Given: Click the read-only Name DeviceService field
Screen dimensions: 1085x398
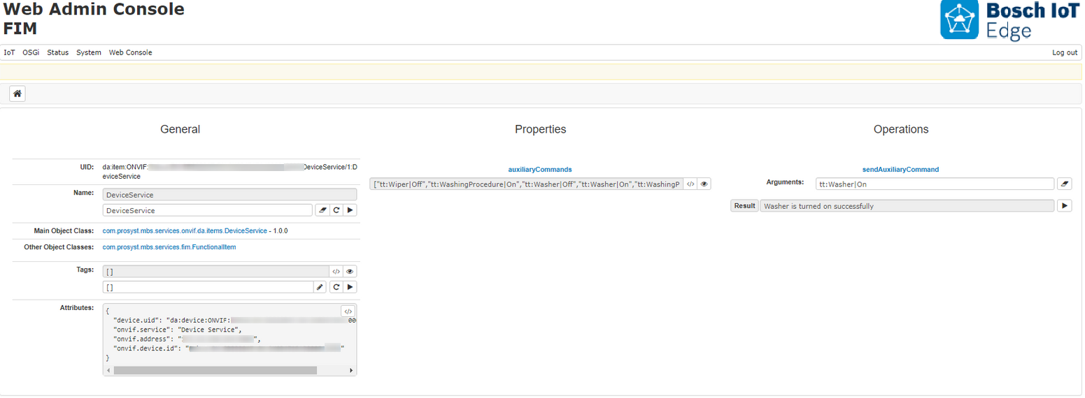Looking at the screenshot, I should [229, 195].
